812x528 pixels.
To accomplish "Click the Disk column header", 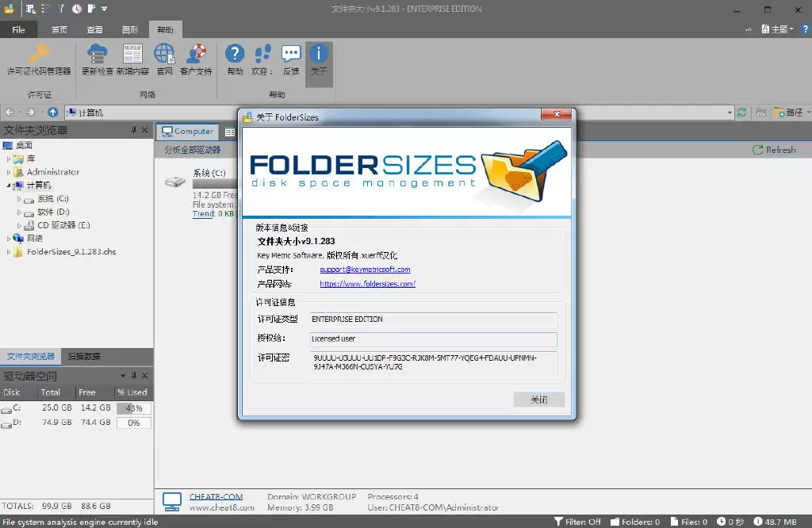I will [19, 392].
